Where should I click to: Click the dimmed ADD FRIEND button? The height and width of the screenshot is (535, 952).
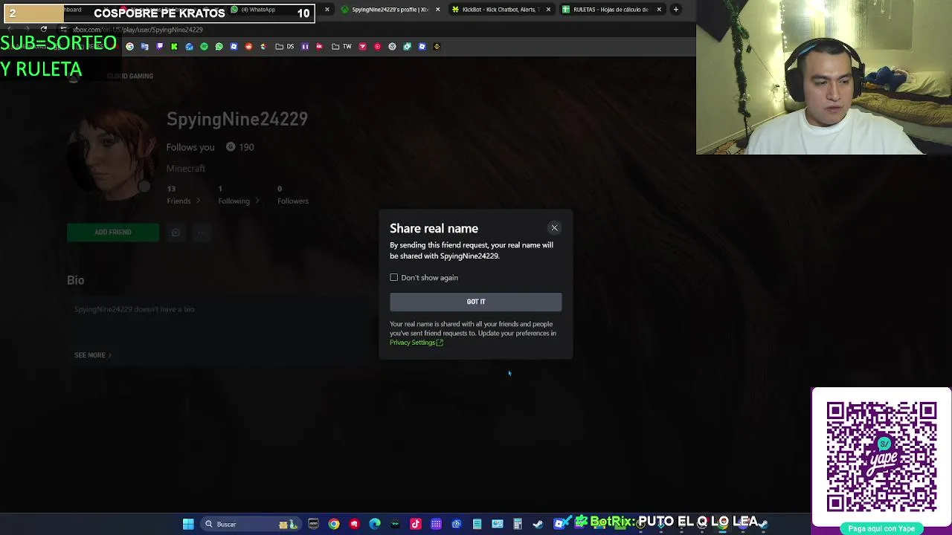click(x=113, y=233)
